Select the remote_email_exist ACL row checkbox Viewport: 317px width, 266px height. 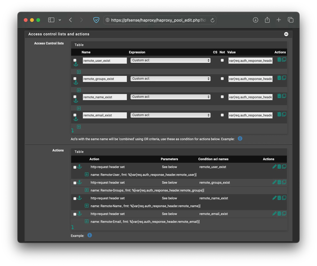point(75,115)
